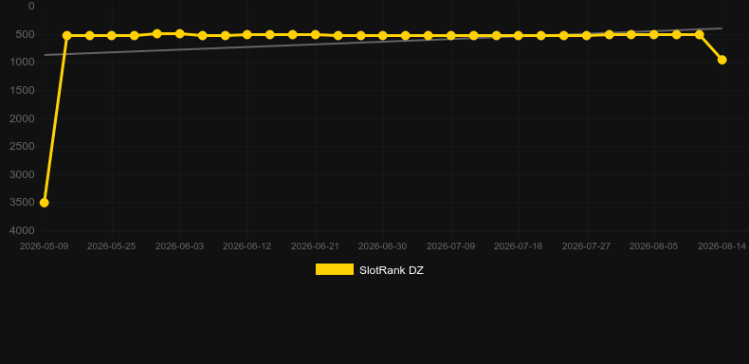Select the data point above 2026-05-25

111,35
